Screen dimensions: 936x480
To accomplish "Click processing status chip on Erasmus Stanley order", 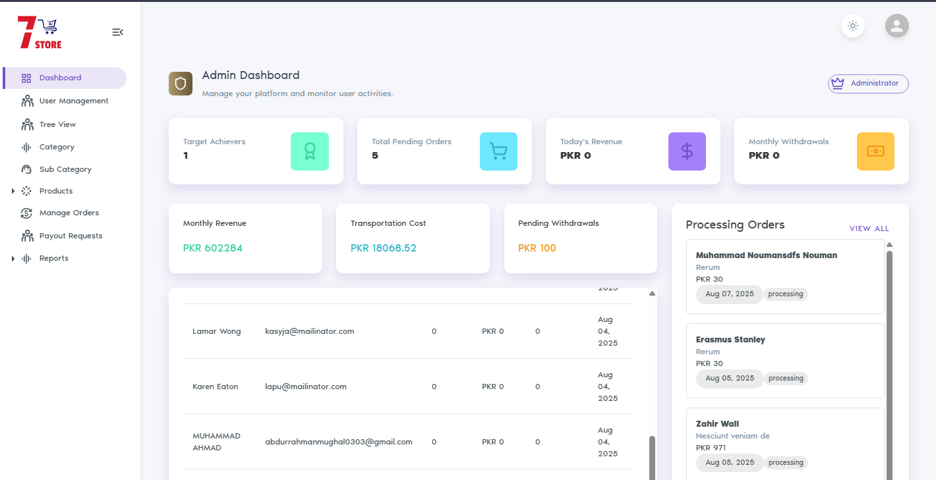I will (x=786, y=379).
